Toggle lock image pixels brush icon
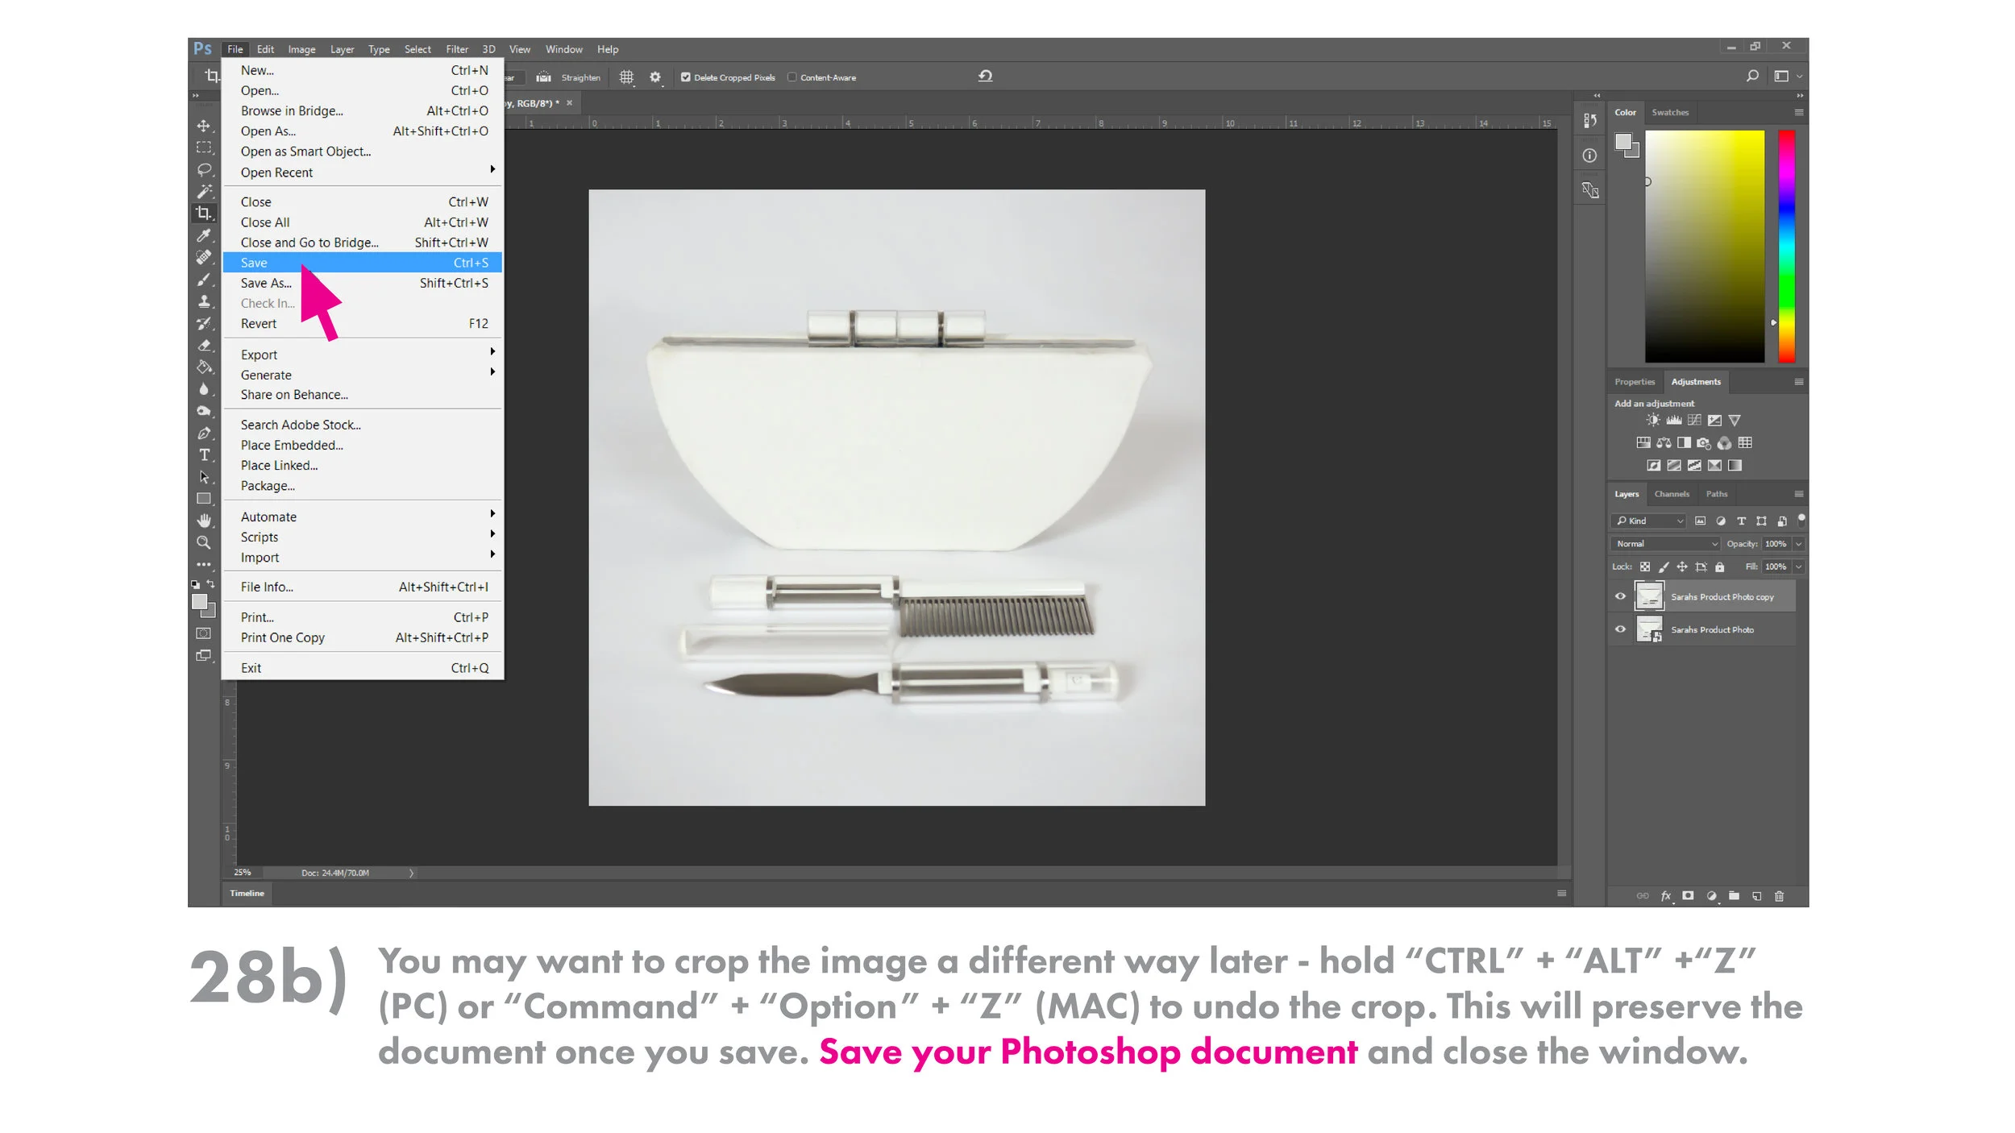 (x=1664, y=567)
